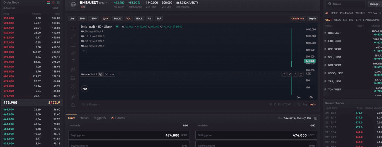This screenshot has width=382, height=147.
Task: Select the brush drawing tool
Action: (x=73, y=53)
